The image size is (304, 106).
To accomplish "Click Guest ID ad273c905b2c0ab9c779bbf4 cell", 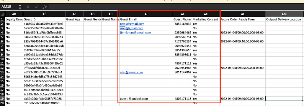I will [x=44, y=72].
